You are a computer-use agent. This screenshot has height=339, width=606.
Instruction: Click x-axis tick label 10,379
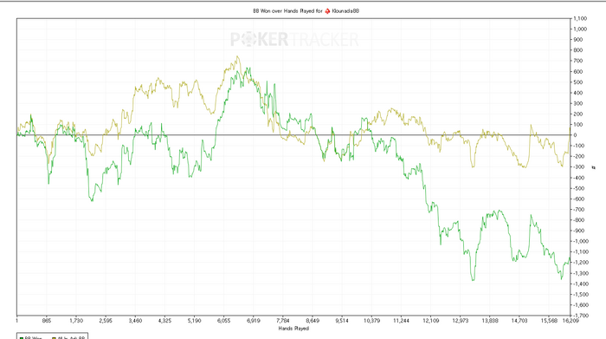(x=371, y=321)
